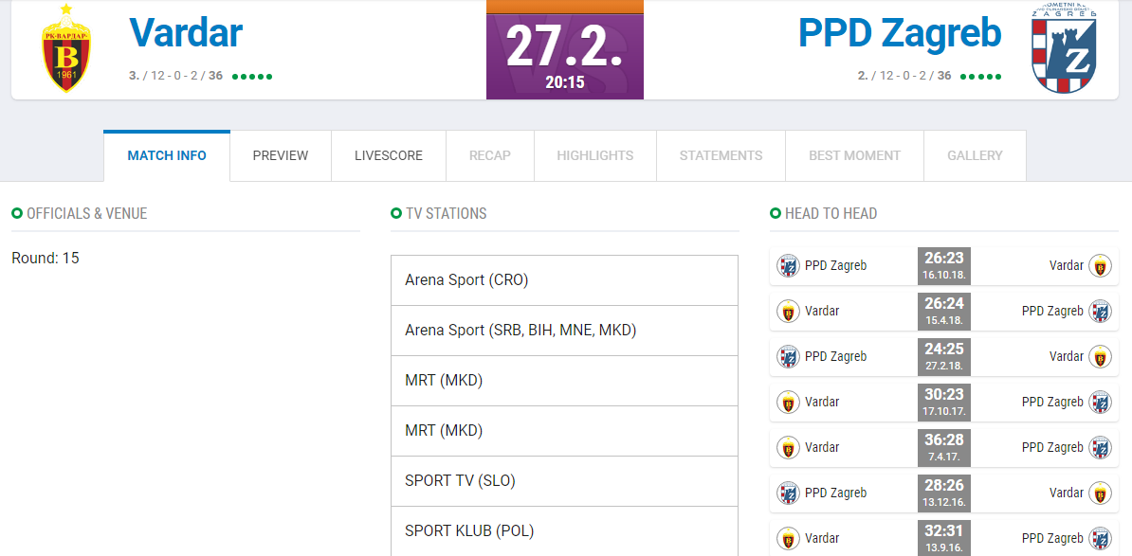Click Vardar's green form dots

pyautogui.click(x=252, y=77)
